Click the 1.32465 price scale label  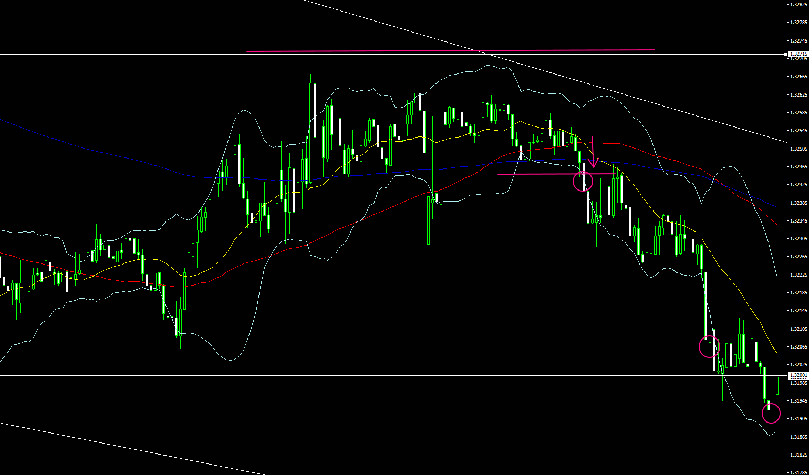pos(798,167)
